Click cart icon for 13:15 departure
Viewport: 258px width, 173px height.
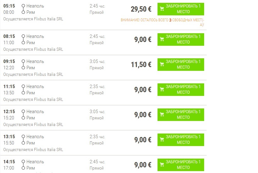pyautogui.click(x=162, y=139)
